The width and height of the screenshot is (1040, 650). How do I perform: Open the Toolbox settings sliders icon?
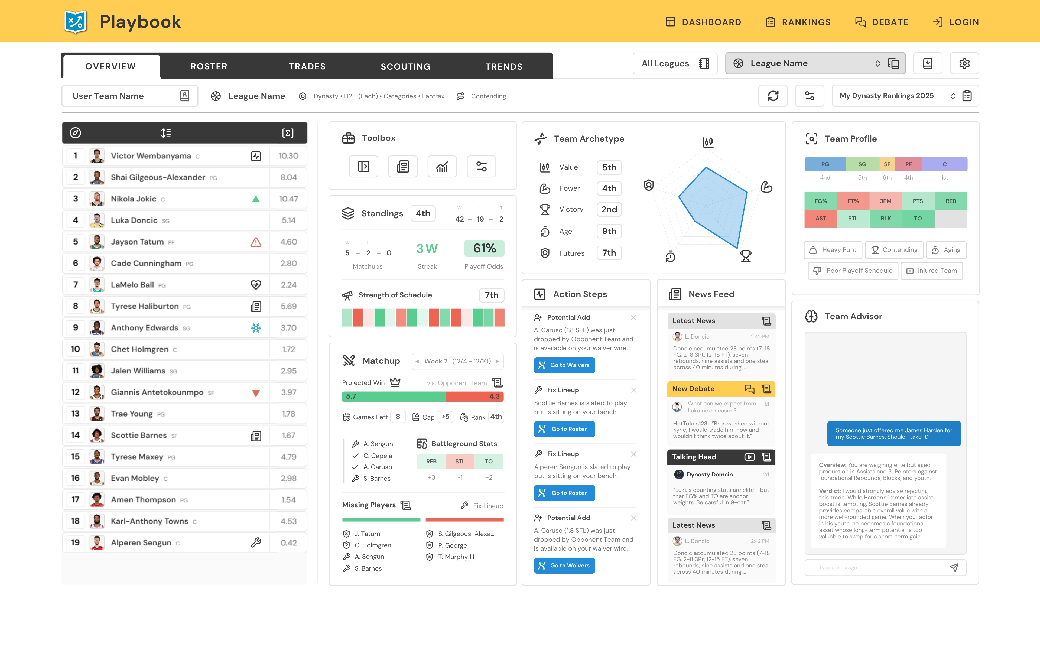[481, 166]
